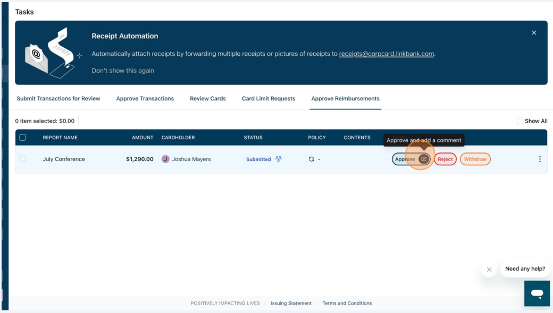553x313 pixels.
Task: Click the STATUS column header
Action: point(253,138)
